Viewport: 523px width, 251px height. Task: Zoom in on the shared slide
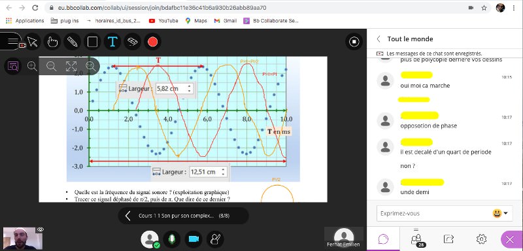(32, 66)
